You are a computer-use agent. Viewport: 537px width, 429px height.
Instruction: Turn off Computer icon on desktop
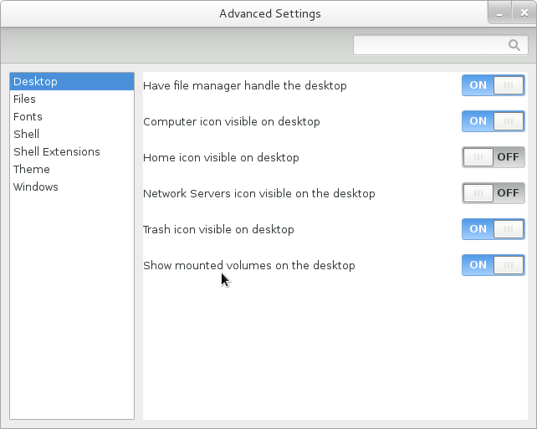pos(494,121)
